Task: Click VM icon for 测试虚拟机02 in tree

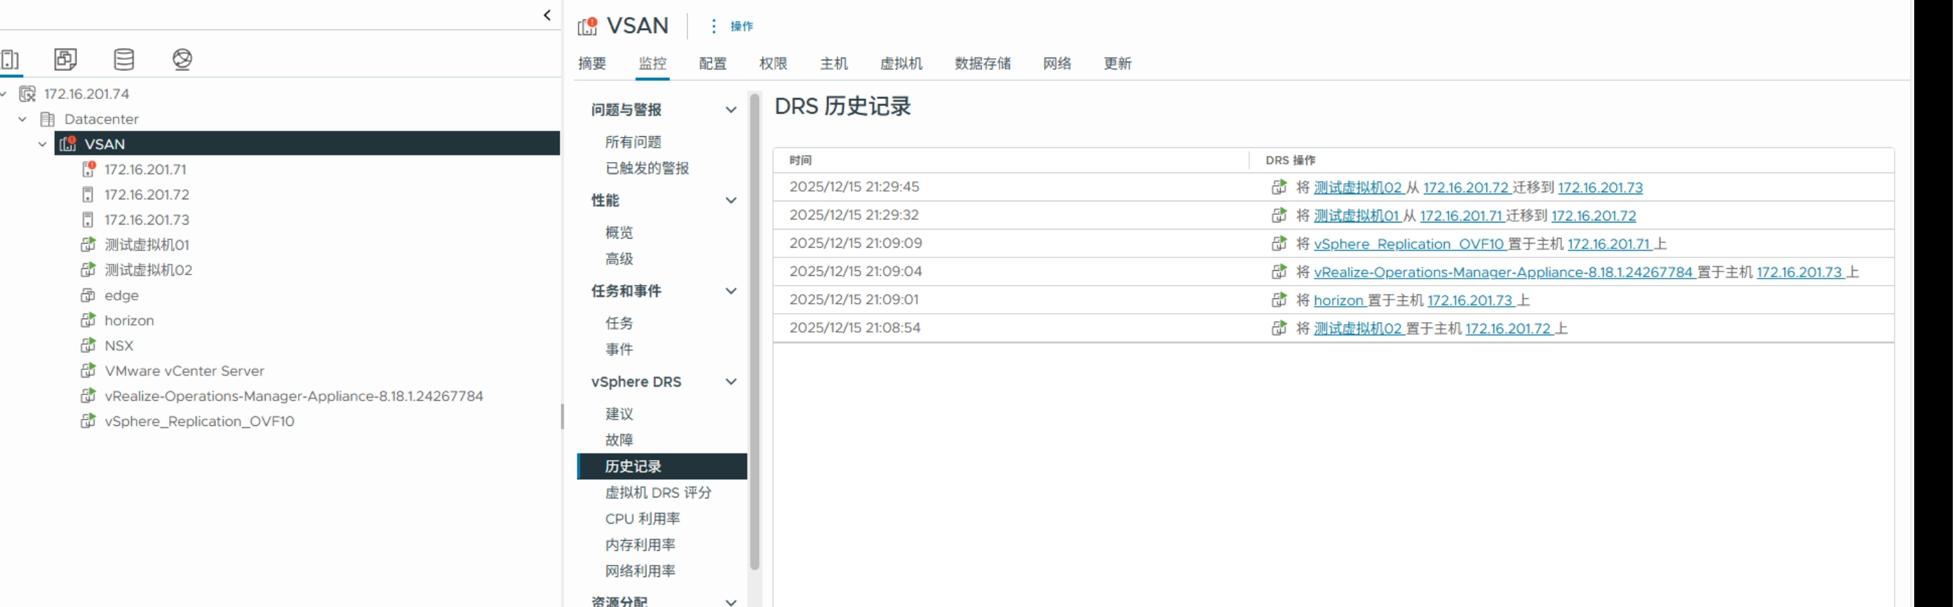Action: [x=88, y=269]
